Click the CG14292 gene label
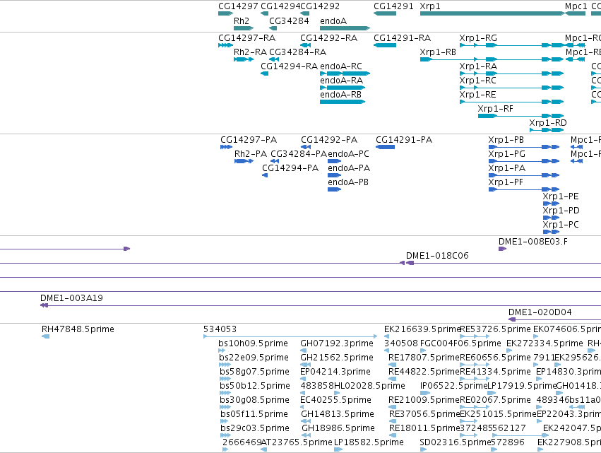Viewport: 601px width, 453px height. point(320,6)
